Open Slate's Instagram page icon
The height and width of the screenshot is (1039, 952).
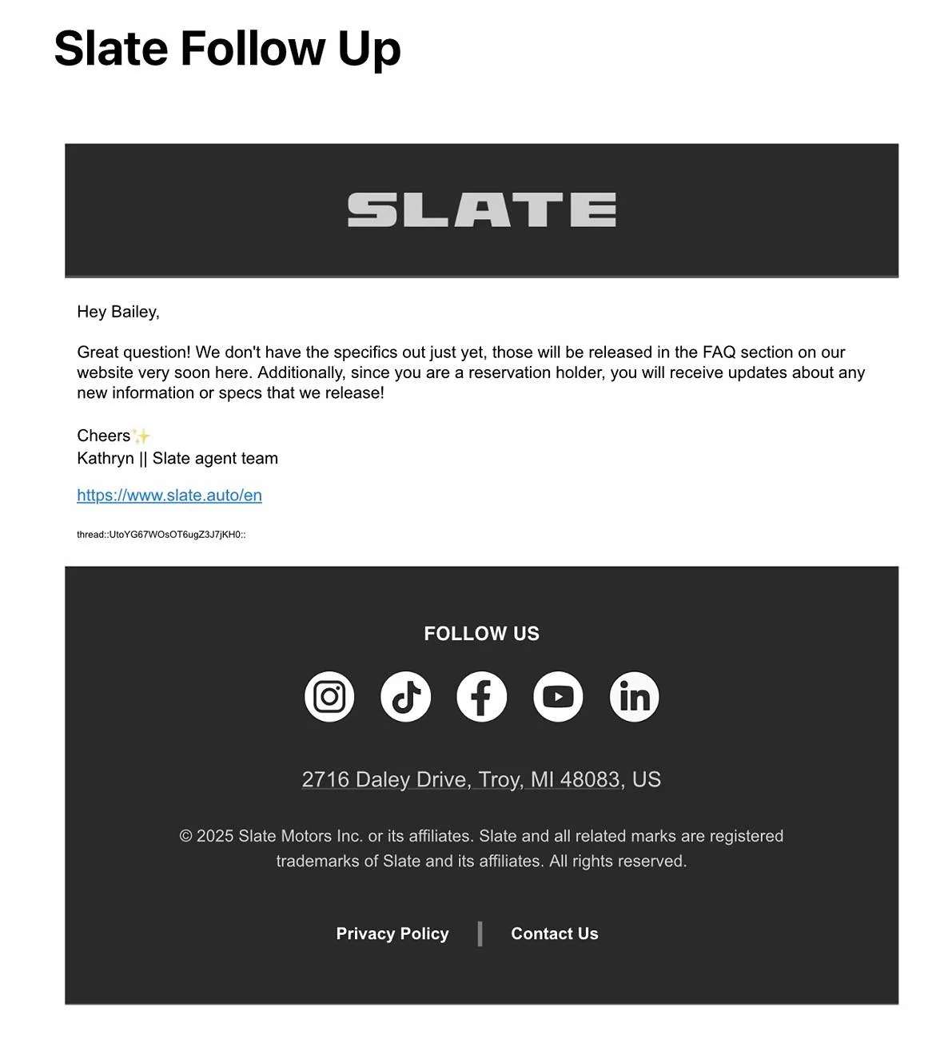tap(329, 696)
